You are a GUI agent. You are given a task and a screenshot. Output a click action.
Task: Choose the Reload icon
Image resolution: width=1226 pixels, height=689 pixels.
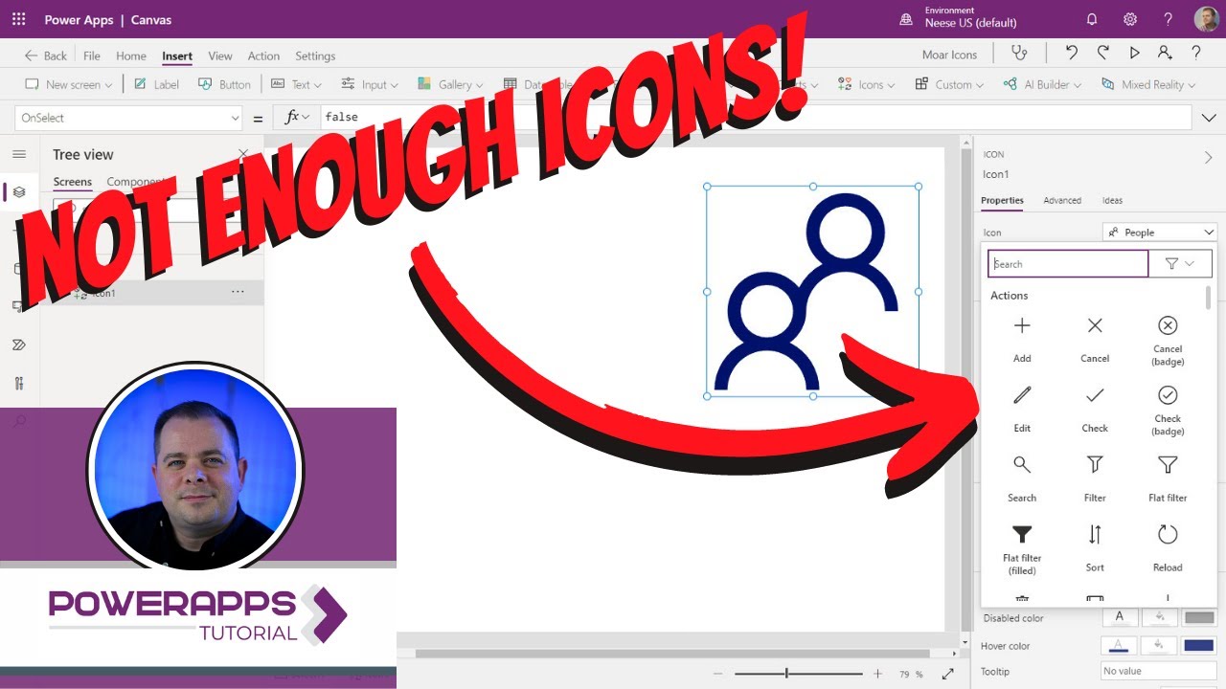1168,547
